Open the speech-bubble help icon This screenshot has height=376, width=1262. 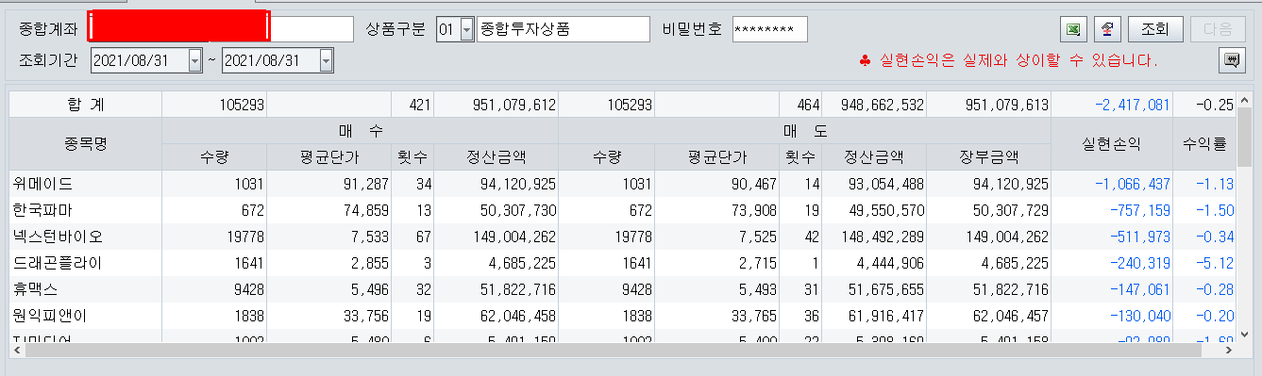click(1231, 60)
